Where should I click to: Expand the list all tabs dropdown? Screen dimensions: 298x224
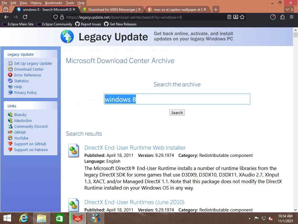coord(289,9)
